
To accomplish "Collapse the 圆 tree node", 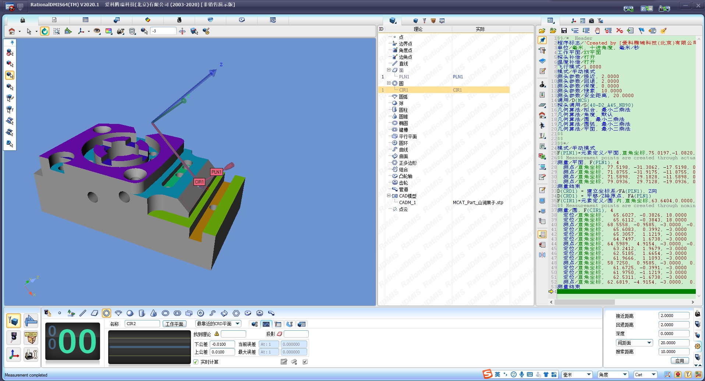I will (x=389, y=83).
